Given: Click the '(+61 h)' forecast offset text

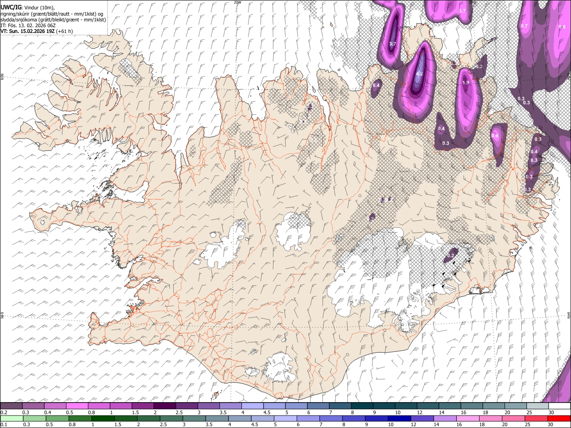Looking at the screenshot, I should pyautogui.click(x=65, y=31).
